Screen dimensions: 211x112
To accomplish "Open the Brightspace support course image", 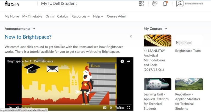I will [x=189, y=40].
